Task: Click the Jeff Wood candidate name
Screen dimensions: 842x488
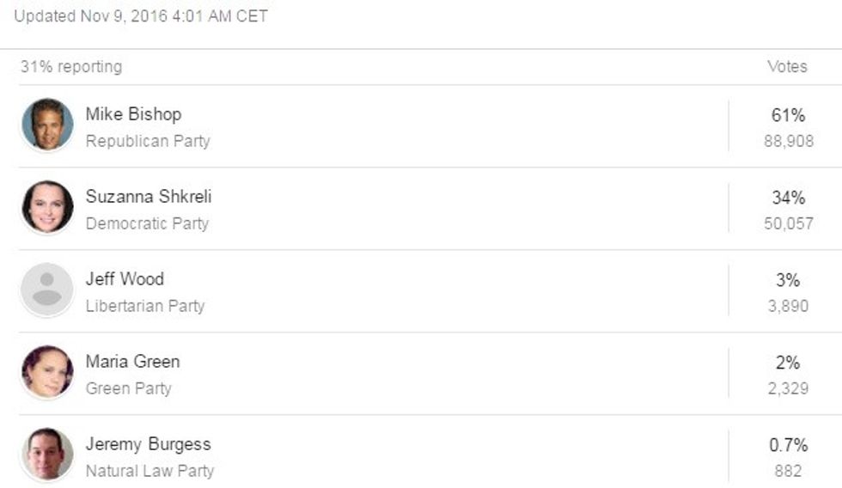Action: pos(125,279)
